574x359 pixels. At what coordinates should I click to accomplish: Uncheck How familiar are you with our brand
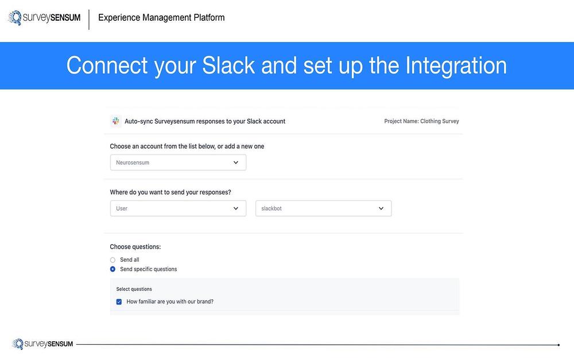click(119, 302)
